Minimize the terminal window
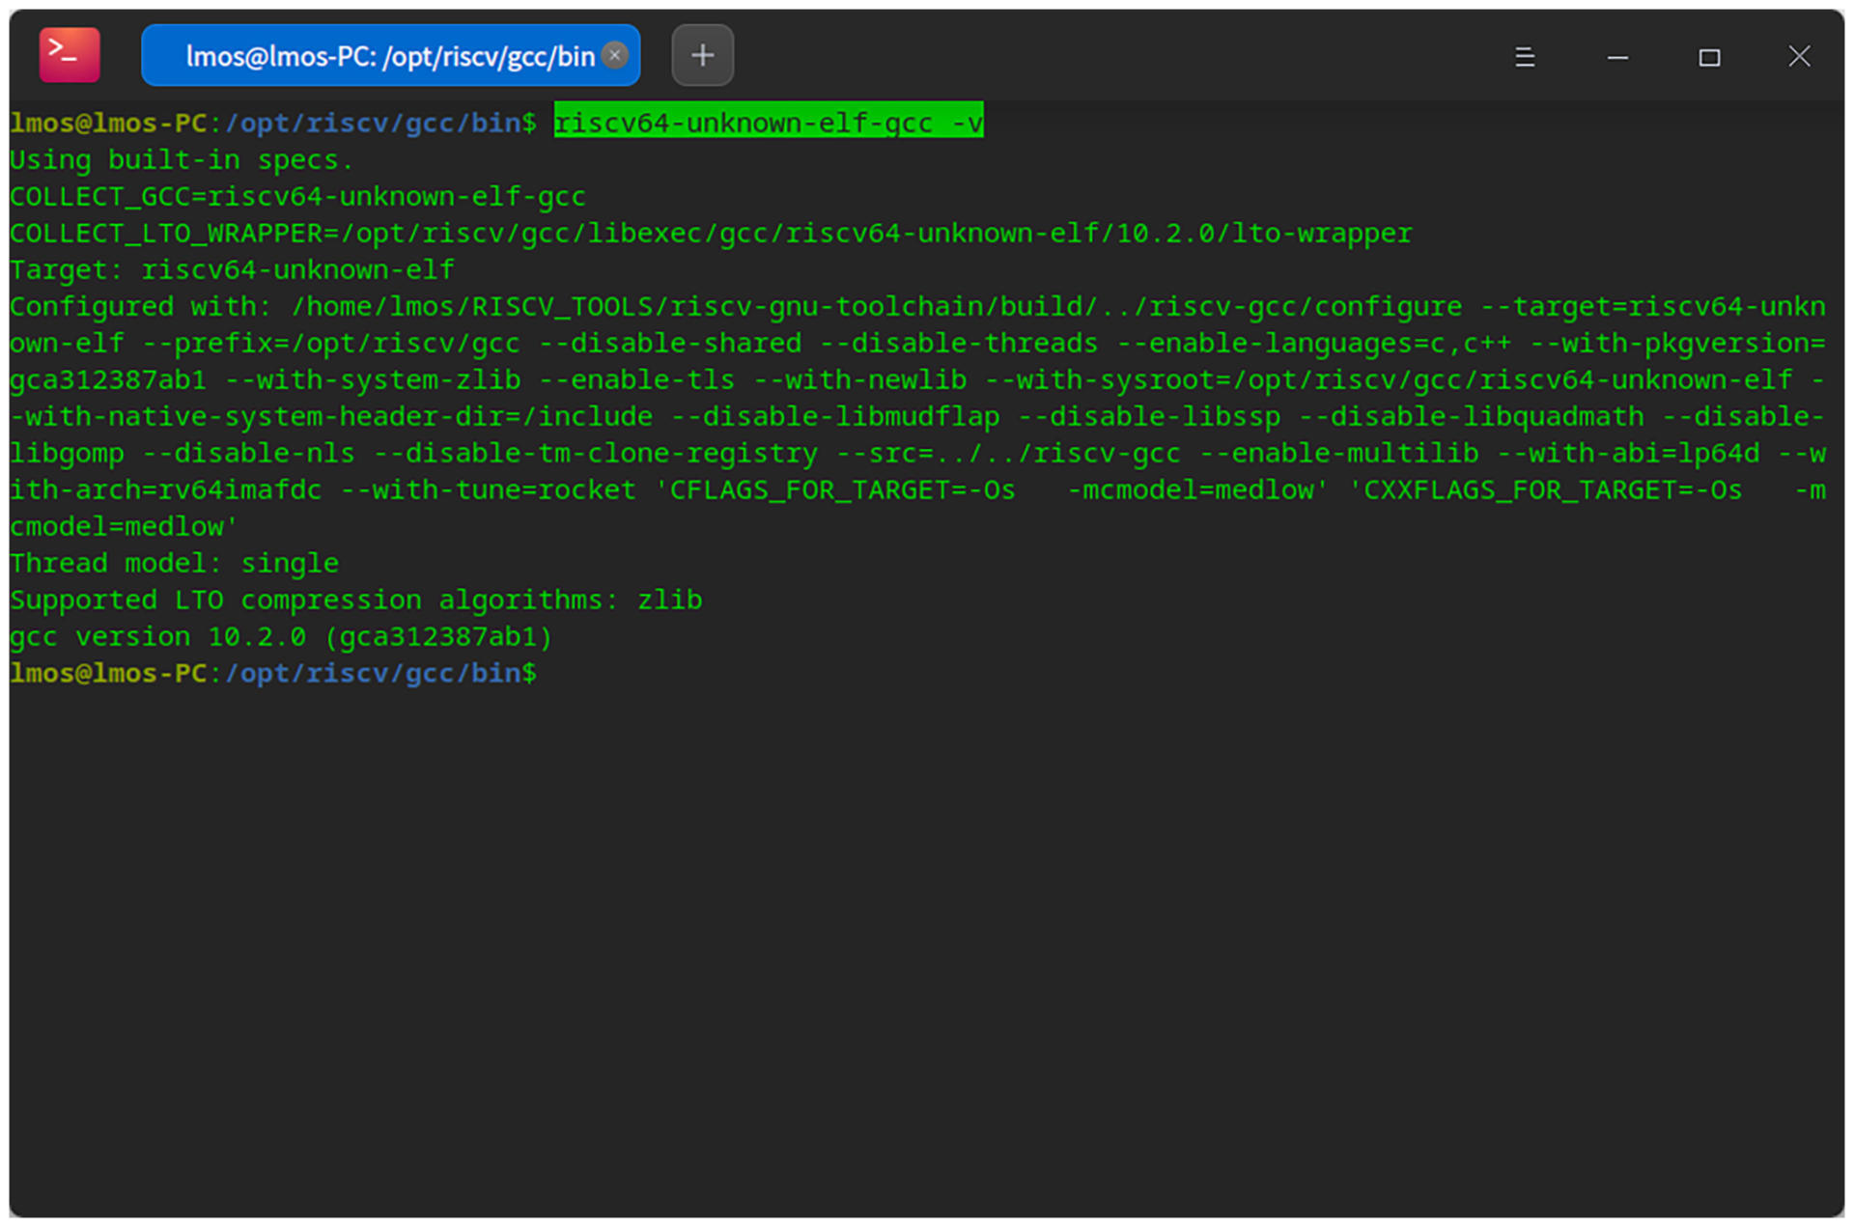 click(1617, 57)
